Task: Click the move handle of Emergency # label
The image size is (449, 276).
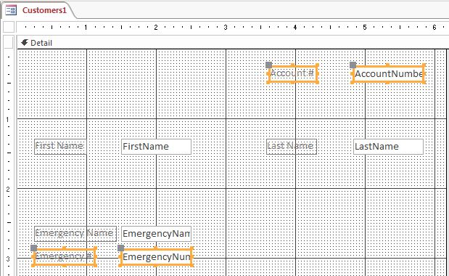Action: pyautogui.click(x=34, y=248)
